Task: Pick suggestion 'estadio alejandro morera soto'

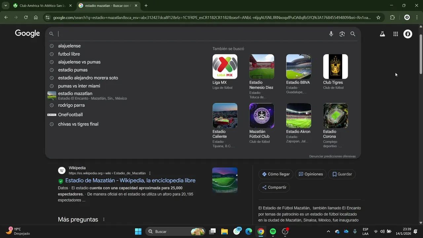Action: click(88, 78)
